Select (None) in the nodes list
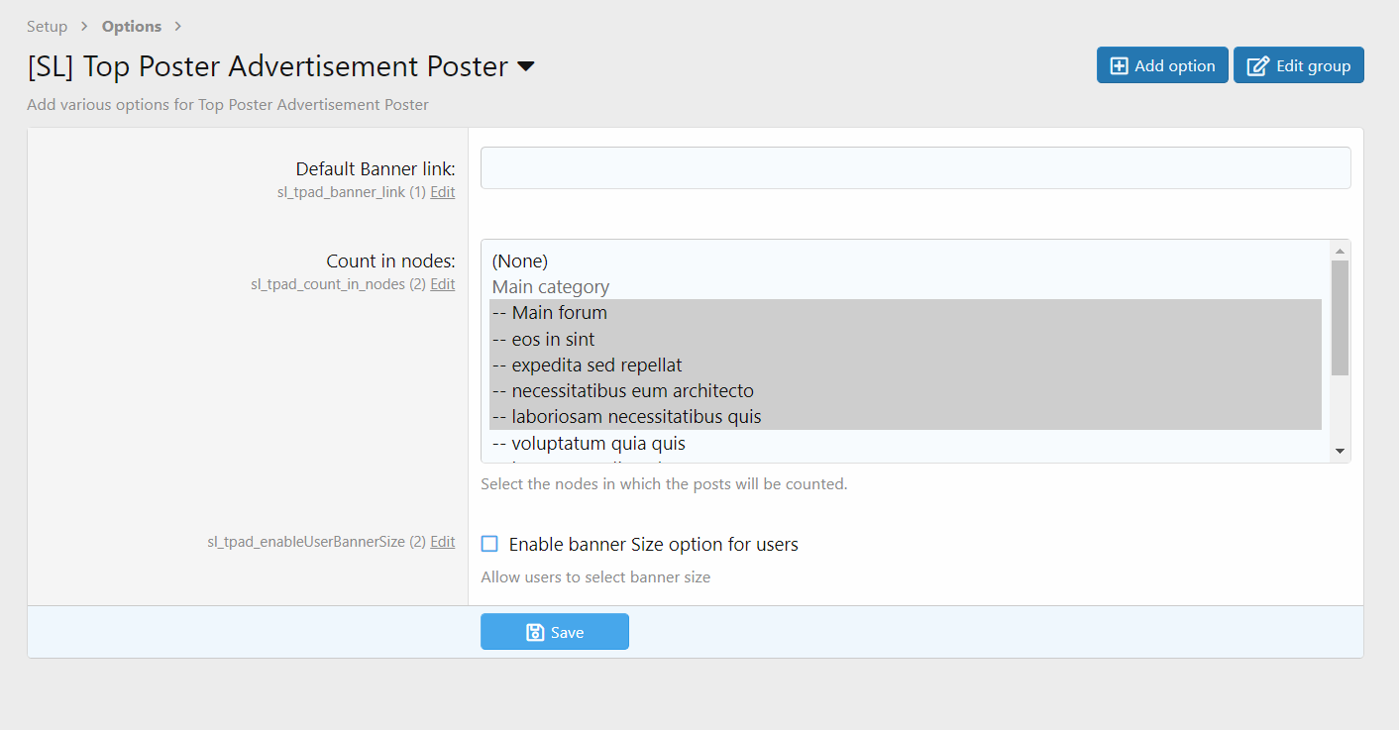Screen dimensions: 1399x730 [x=520, y=261]
